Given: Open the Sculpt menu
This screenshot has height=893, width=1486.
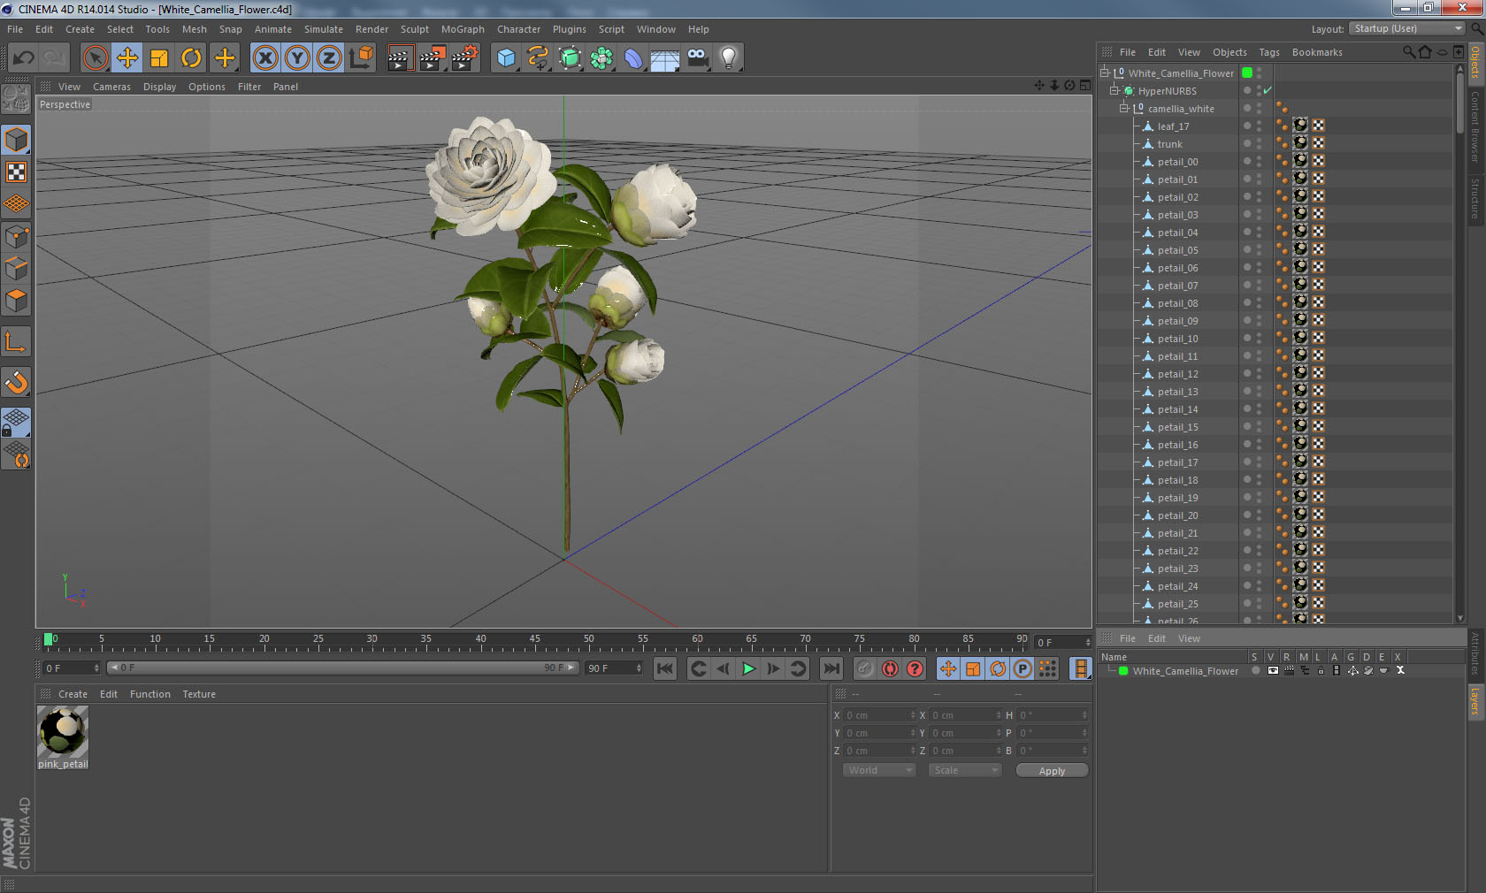Looking at the screenshot, I should [414, 29].
